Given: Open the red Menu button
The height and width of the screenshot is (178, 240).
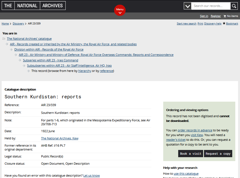Looking at the screenshot, I should point(120,10).
